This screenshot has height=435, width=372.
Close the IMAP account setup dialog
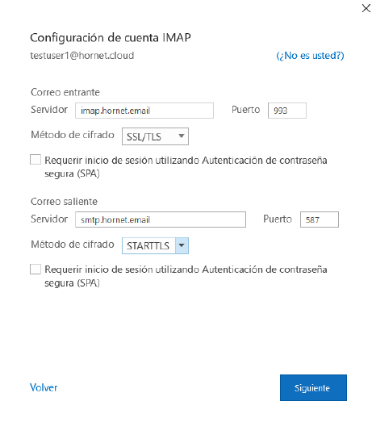[366, 8]
